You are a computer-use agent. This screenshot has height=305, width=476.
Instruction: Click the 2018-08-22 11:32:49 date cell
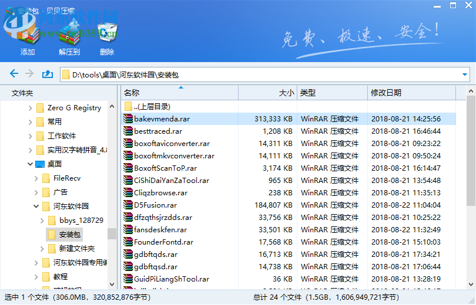406,229
